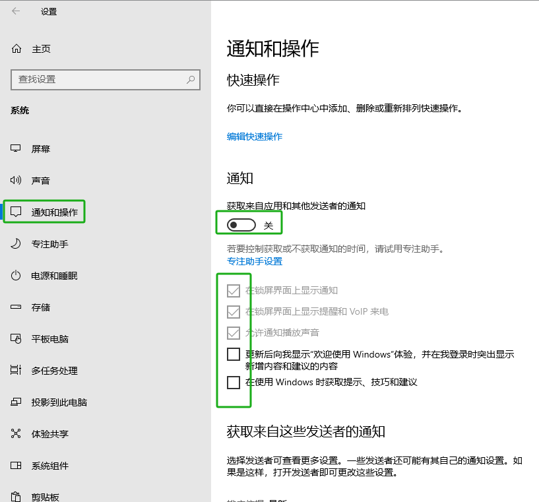Image resolution: width=539 pixels, height=502 pixels.
Task: Open Shared experiences (体验共享) menu item
Action: coord(49,434)
